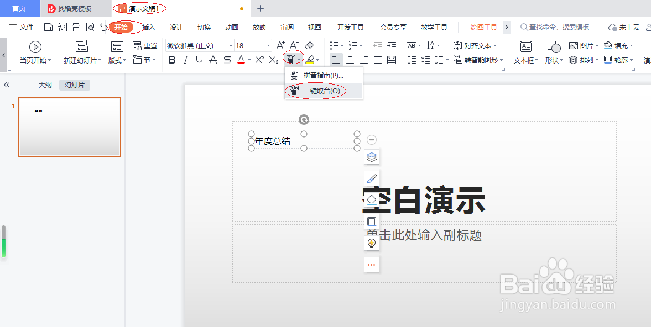
Task: Switch sidebar to 大纲 view
Action: (45, 85)
